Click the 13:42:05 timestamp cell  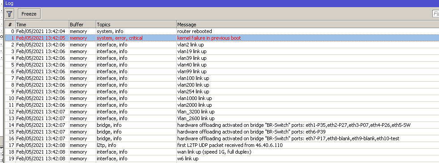(x=41, y=38)
